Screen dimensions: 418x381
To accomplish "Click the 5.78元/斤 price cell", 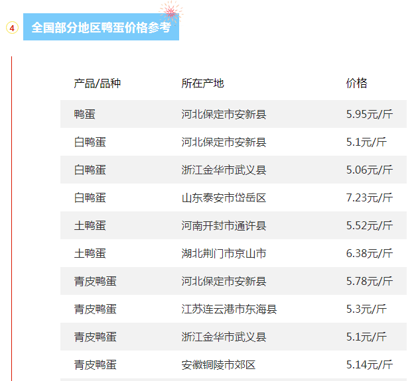I will point(369,282).
